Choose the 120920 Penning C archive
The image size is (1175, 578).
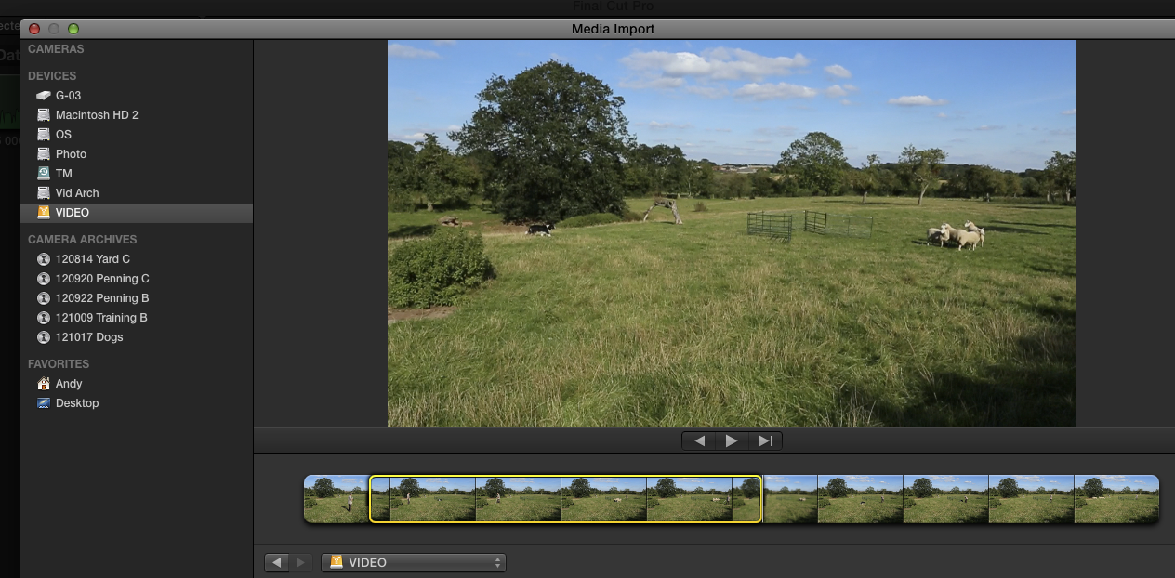tap(101, 279)
